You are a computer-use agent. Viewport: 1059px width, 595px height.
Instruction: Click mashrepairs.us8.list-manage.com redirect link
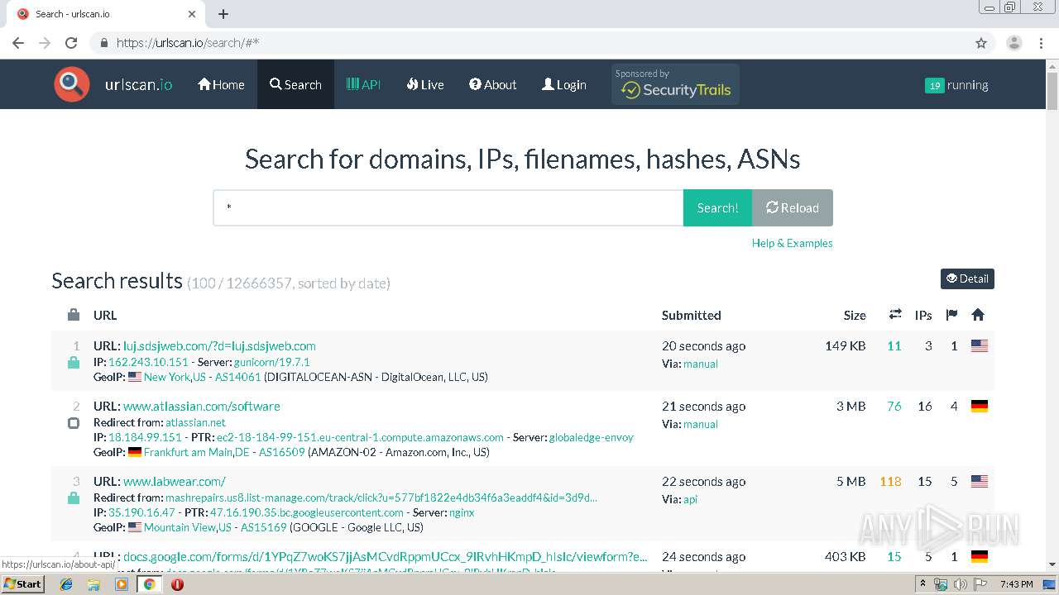click(x=381, y=497)
